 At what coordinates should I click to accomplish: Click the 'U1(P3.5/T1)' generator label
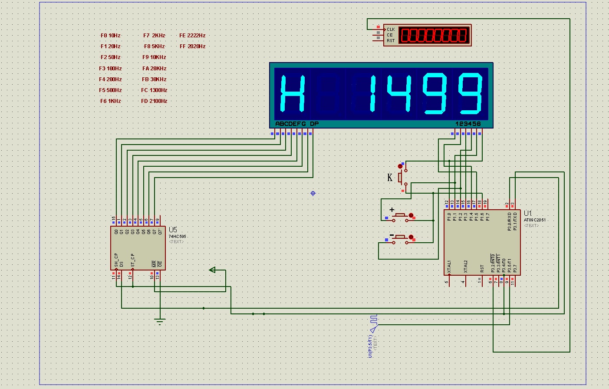point(370,346)
